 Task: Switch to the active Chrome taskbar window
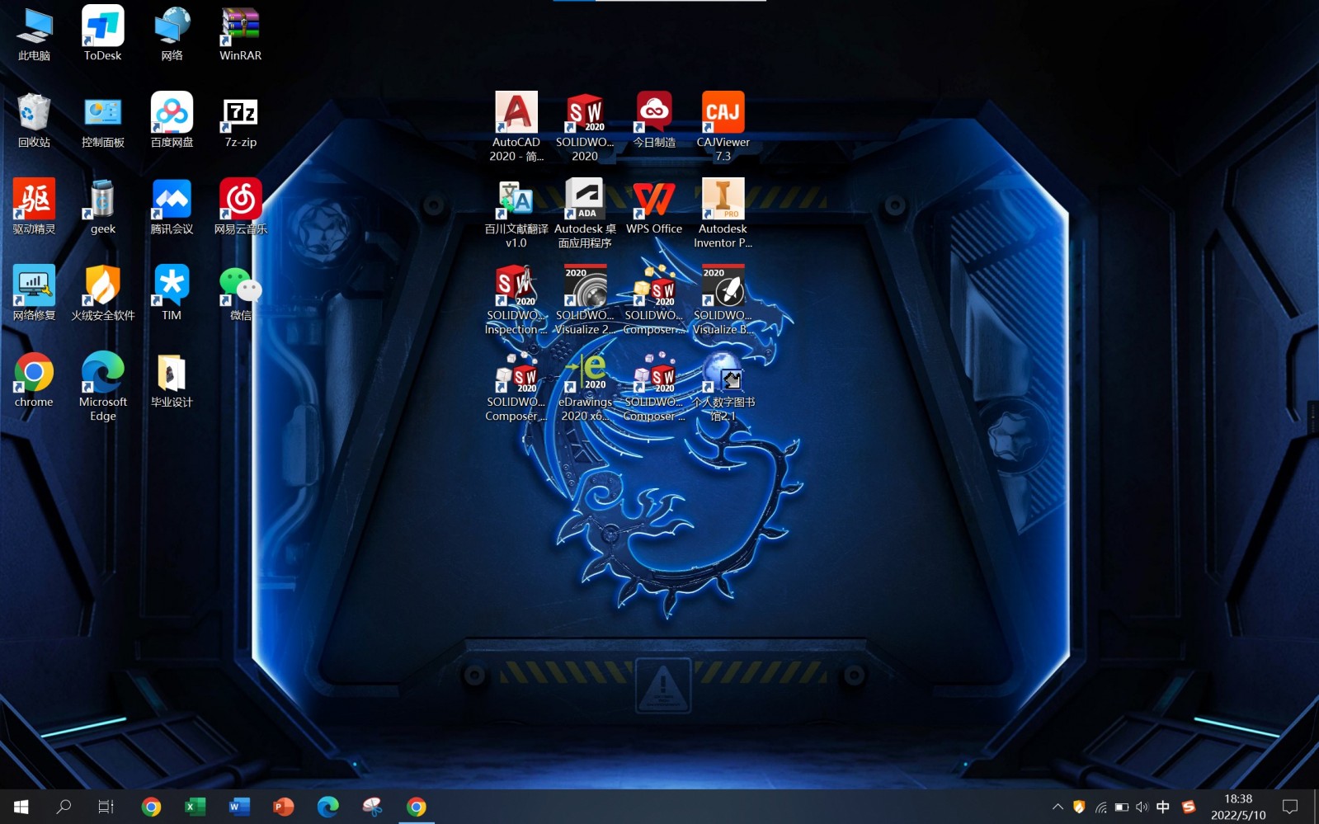coord(417,807)
